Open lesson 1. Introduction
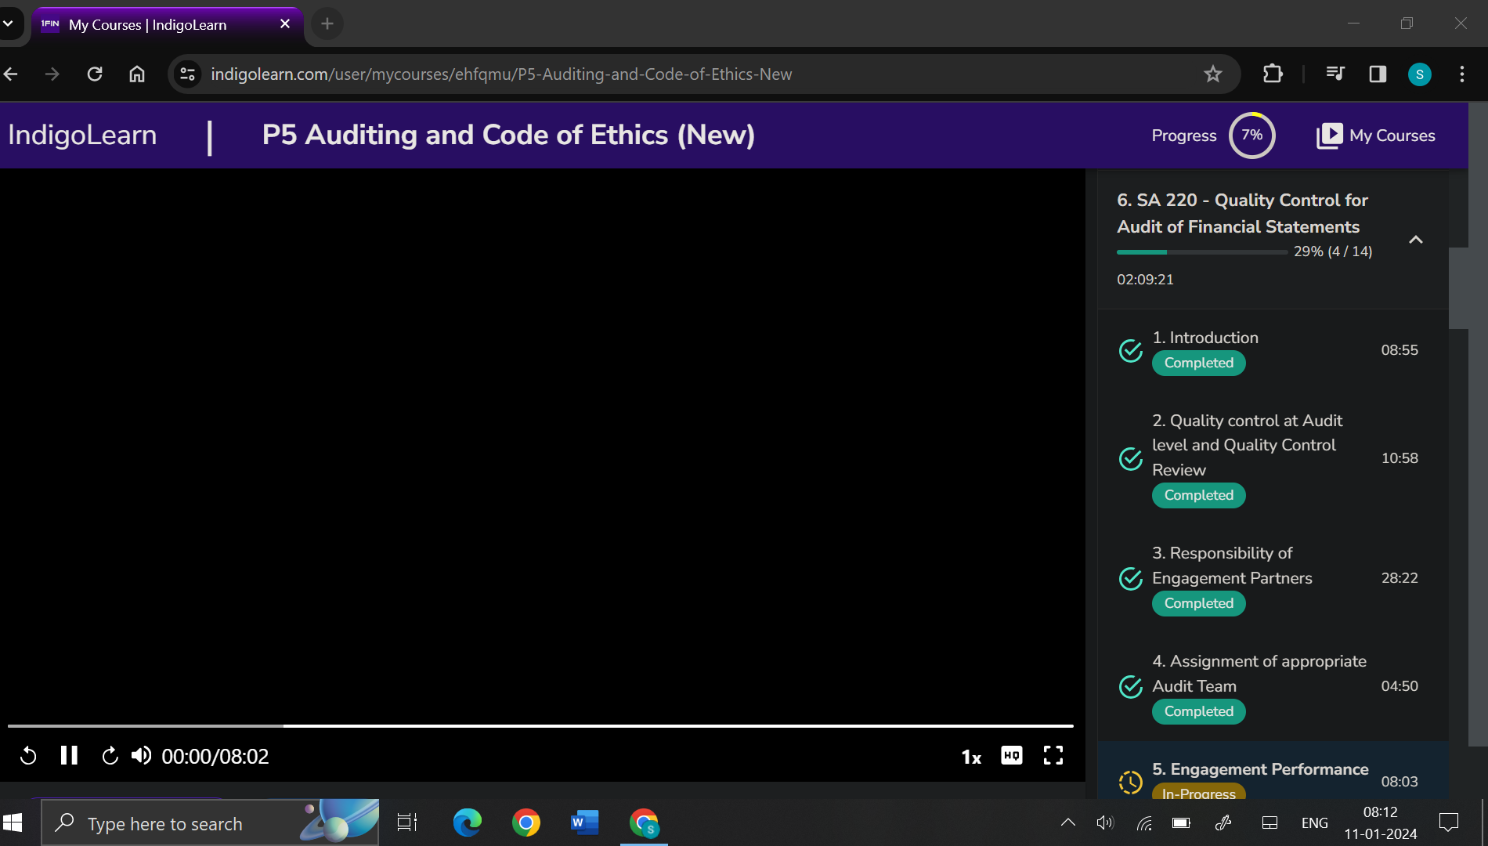Screen dimensions: 1488x846 (x=1204, y=338)
